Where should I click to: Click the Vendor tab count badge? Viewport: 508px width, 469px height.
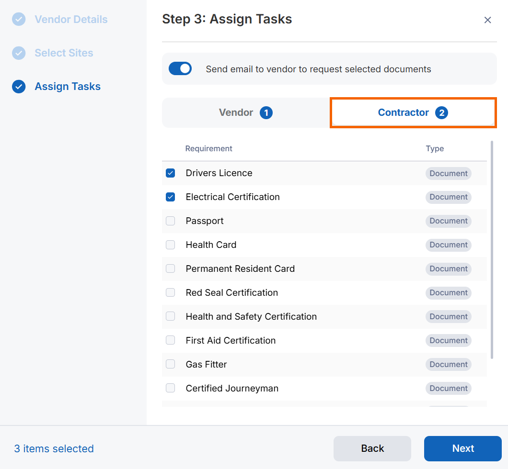click(x=266, y=113)
